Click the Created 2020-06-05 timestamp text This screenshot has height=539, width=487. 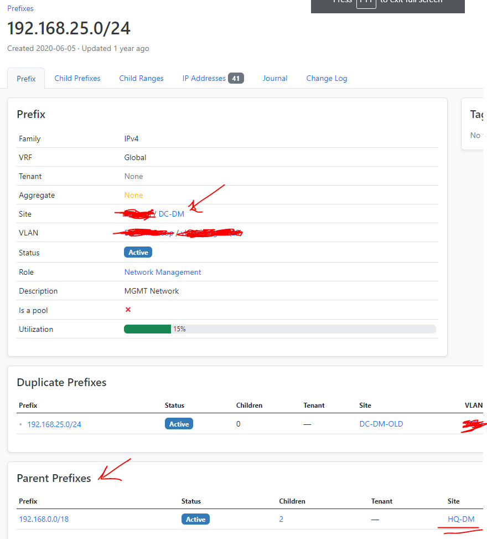(x=42, y=48)
